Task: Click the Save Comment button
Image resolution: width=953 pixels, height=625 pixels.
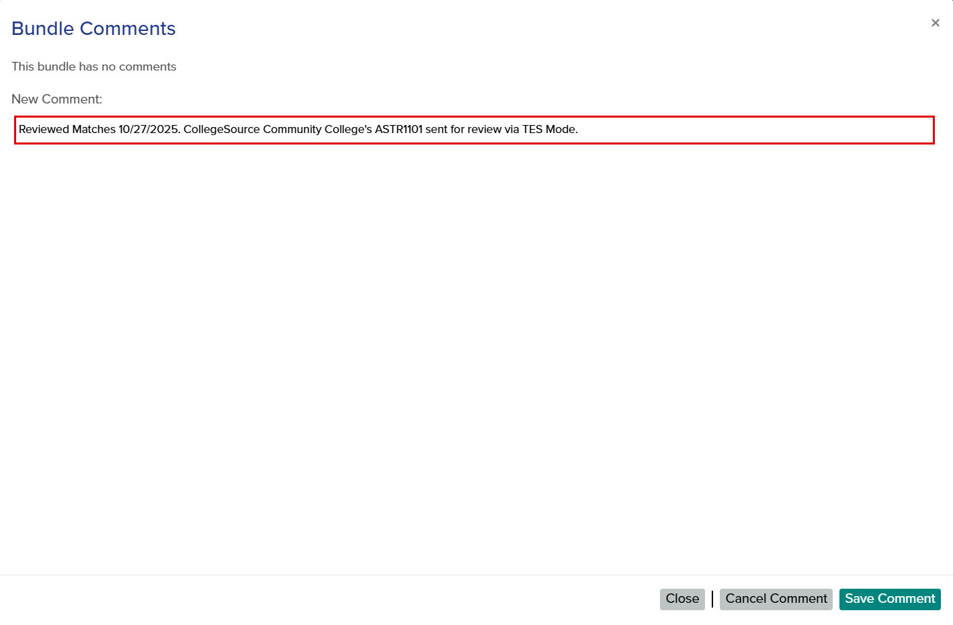Action: [x=890, y=599]
